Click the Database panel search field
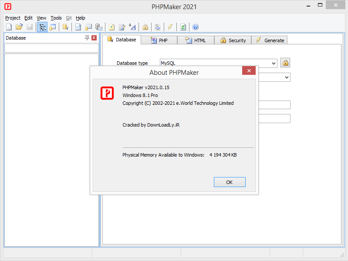Screen dimensions: 348x261 click(51, 48)
